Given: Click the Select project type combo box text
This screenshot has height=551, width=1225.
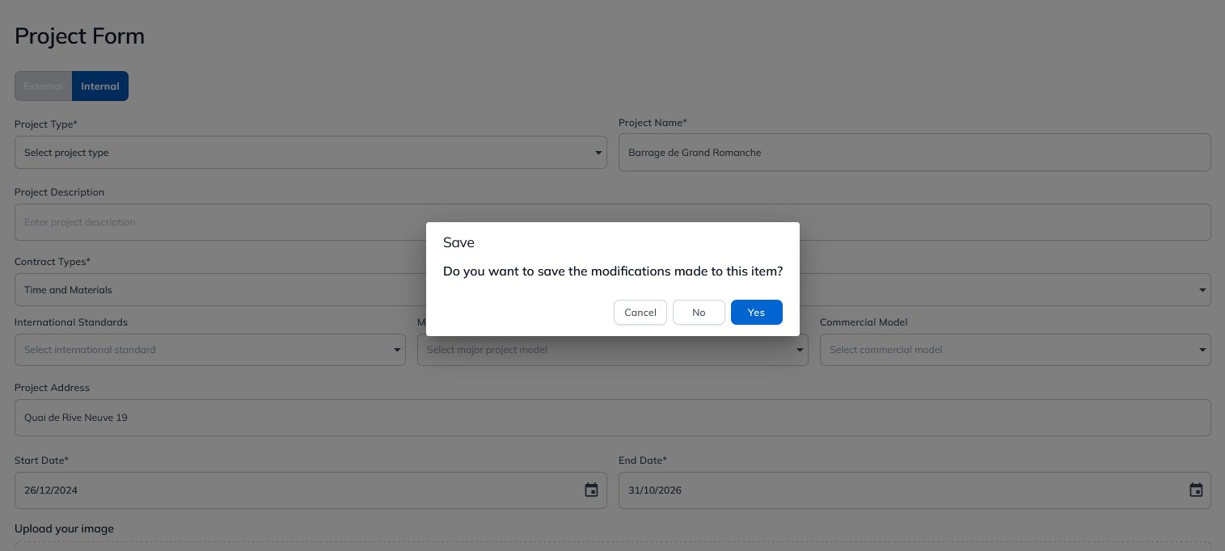Looking at the screenshot, I should tap(66, 153).
